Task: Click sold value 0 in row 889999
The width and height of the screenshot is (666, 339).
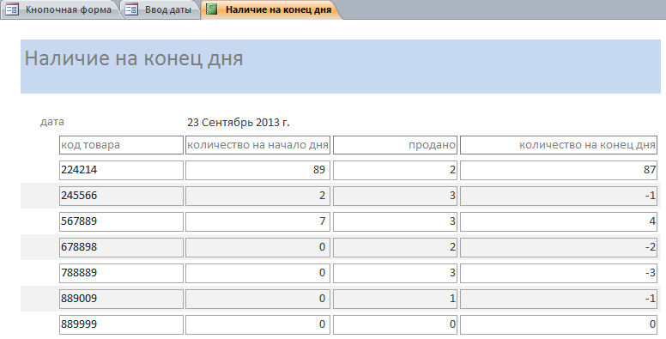Action: pos(395,324)
